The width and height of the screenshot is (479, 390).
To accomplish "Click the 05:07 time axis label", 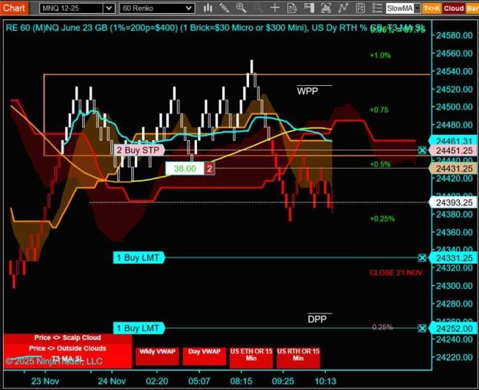I will (x=198, y=381).
